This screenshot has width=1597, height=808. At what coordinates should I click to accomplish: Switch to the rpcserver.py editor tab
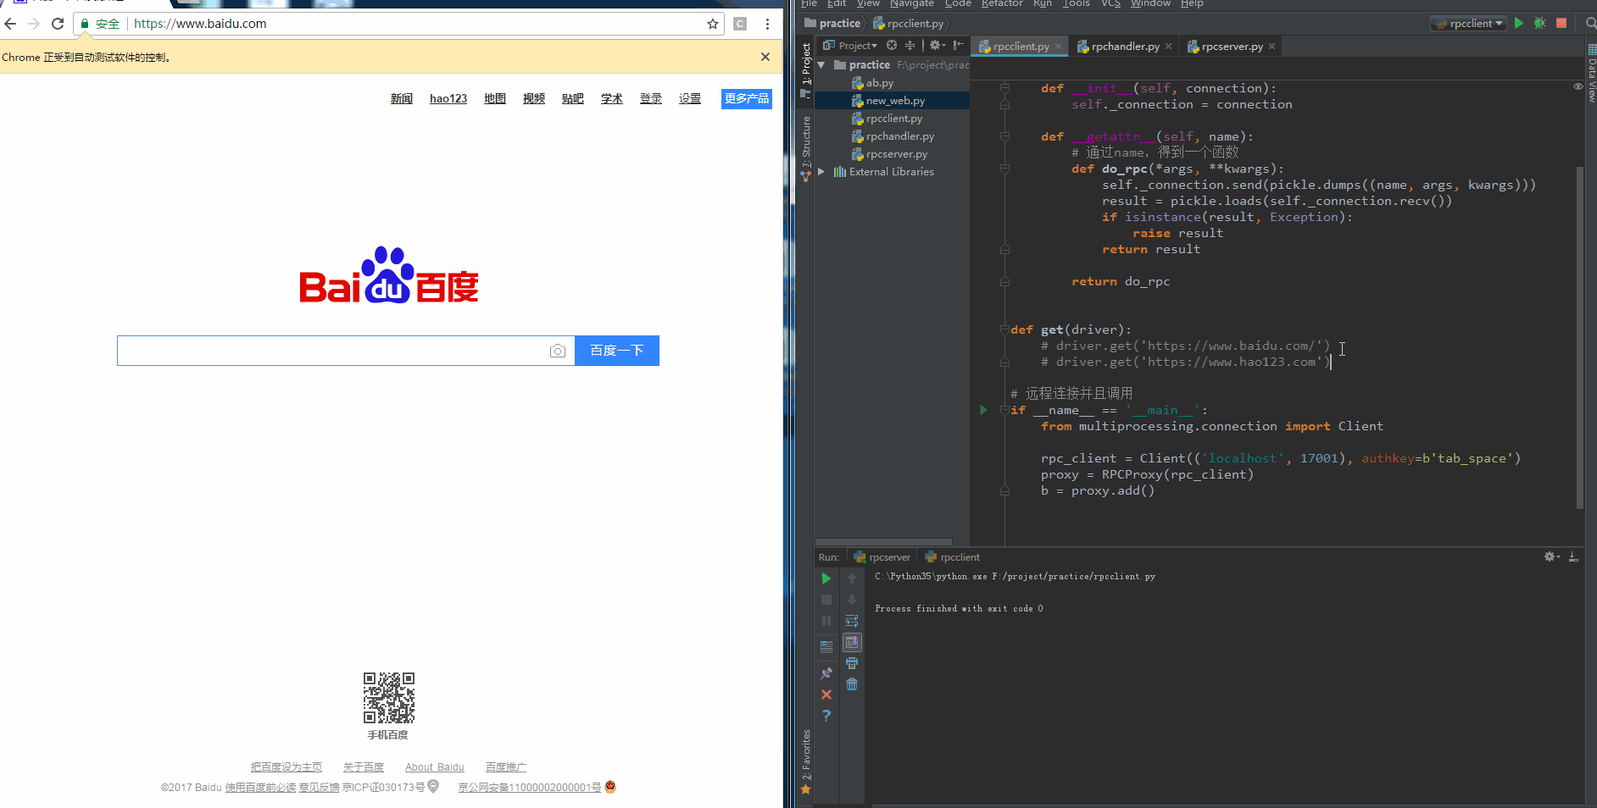(1232, 47)
